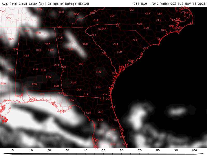Screen dimensions: 207x155
Task: Click the "00Z TUE NOV 18 2025" valid time
Action: [188, 4]
